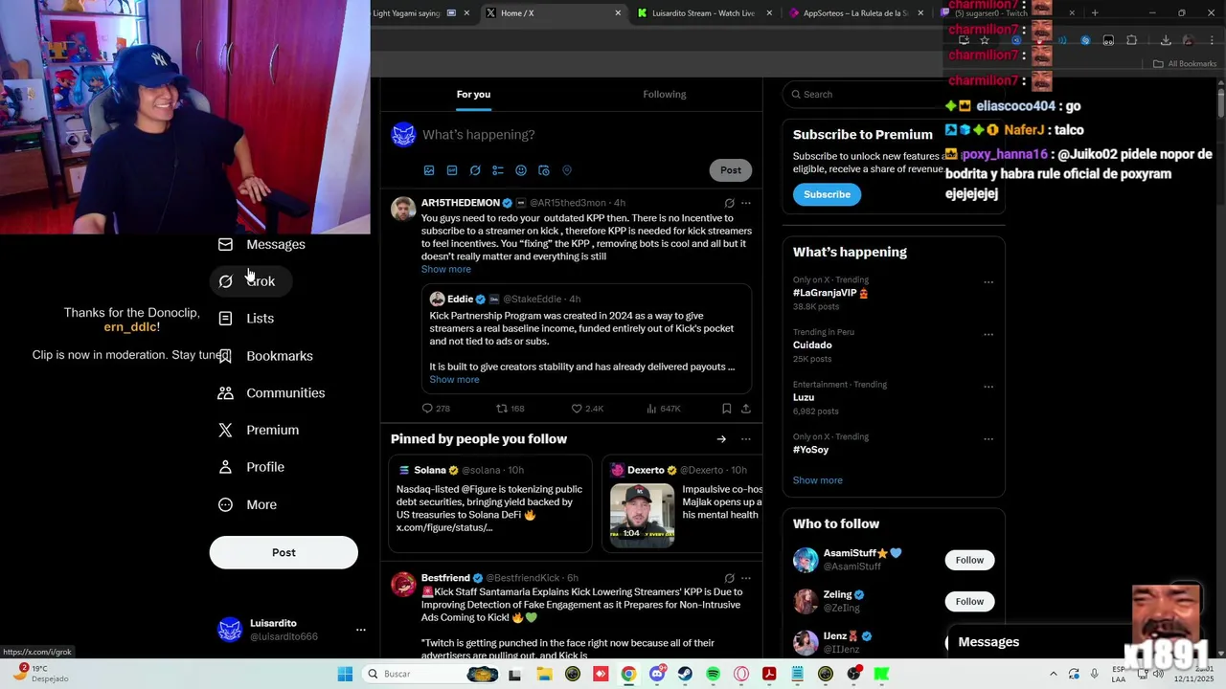
Task: Repost the AR15THEDEMON post
Action: pos(501,409)
